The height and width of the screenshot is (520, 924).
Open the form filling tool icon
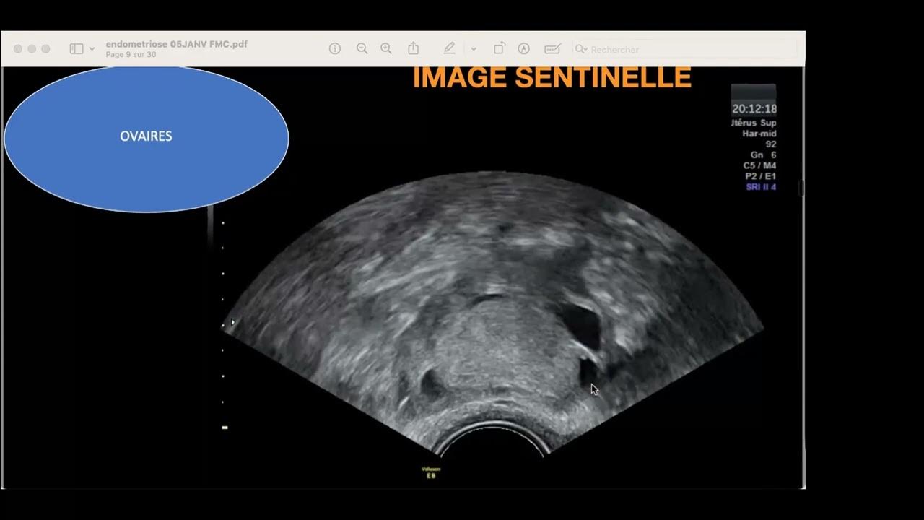[x=552, y=49]
